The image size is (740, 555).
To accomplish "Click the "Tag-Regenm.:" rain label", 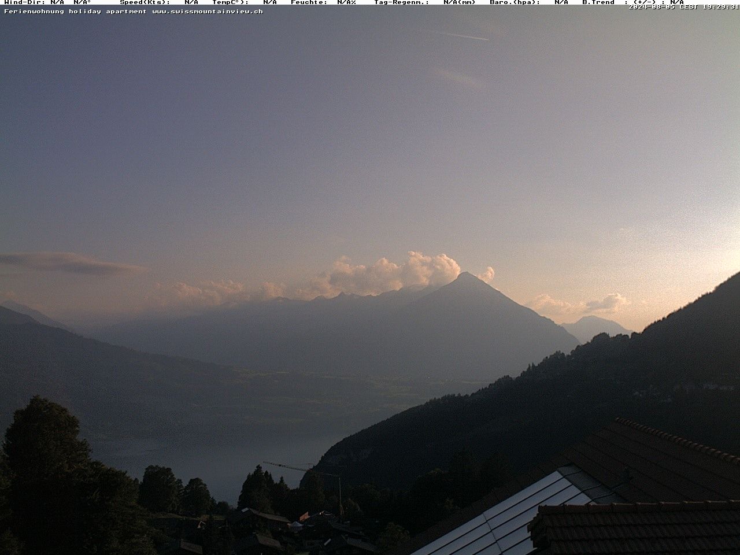I will point(402,2).
